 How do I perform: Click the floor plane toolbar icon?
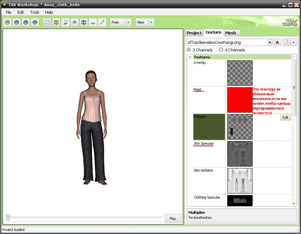[x=65, y=22]
